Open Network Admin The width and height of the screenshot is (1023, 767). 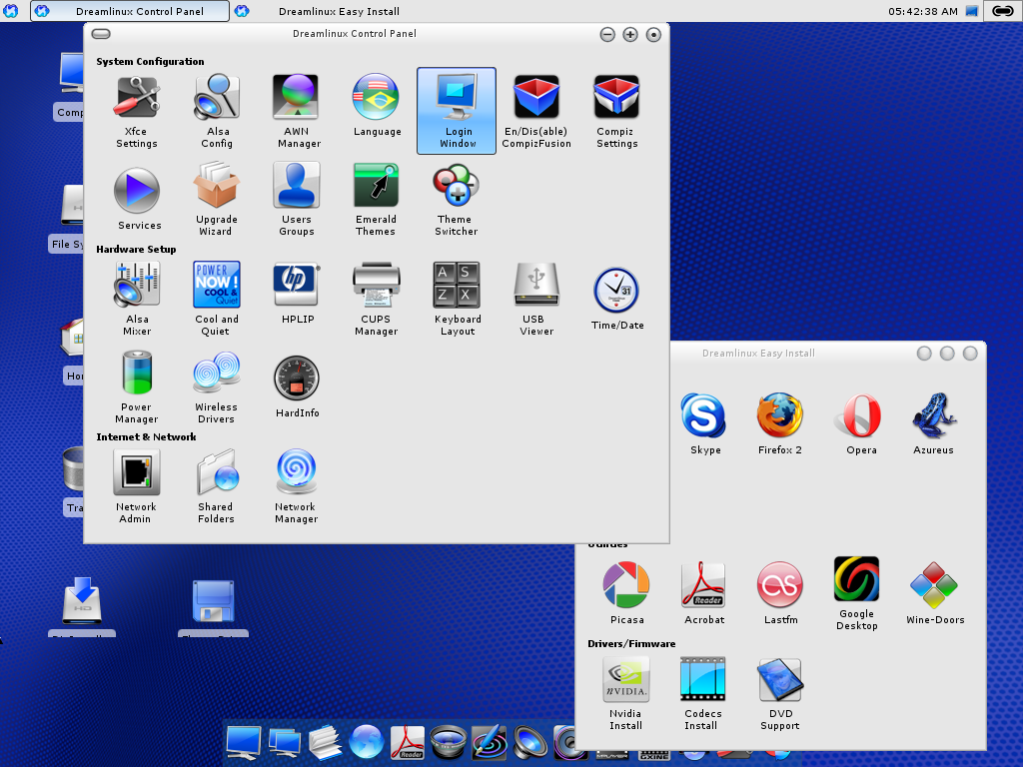point(136,486)
